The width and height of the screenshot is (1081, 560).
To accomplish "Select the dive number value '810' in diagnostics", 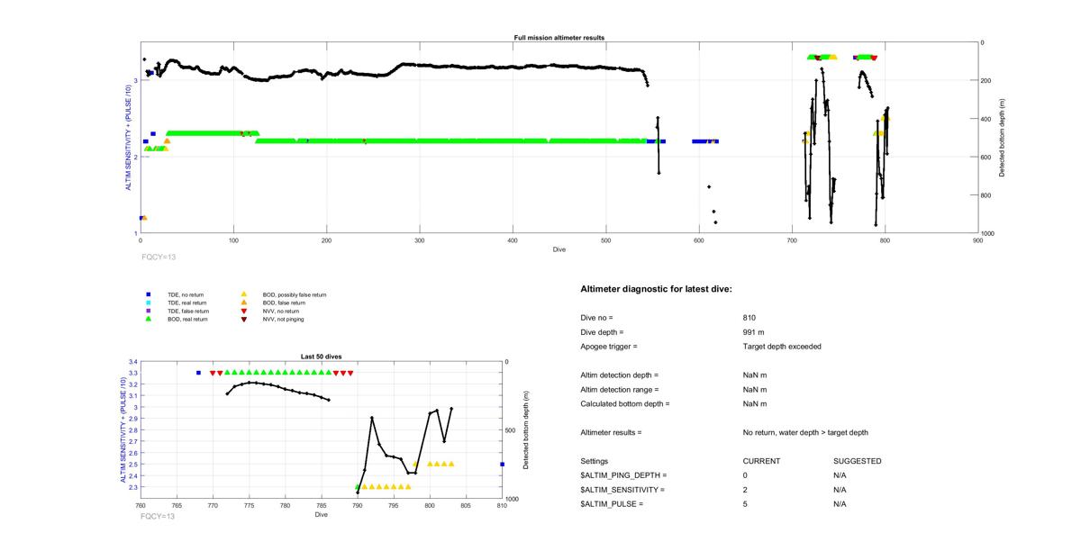I will pos(749,318).
